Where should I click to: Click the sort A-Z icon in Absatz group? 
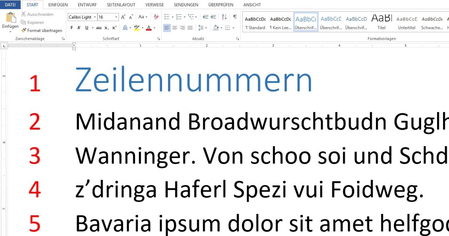click(224, 17)
